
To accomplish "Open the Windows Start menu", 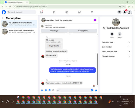I will (x=2, y=102).
